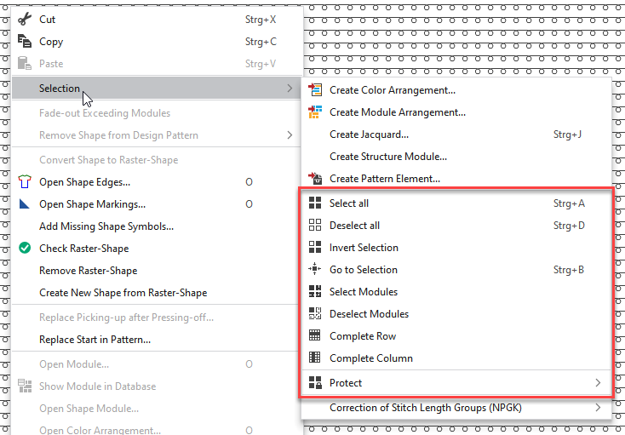
Task: Select Create Jacquard menu entry
Action: click(369, 135)
